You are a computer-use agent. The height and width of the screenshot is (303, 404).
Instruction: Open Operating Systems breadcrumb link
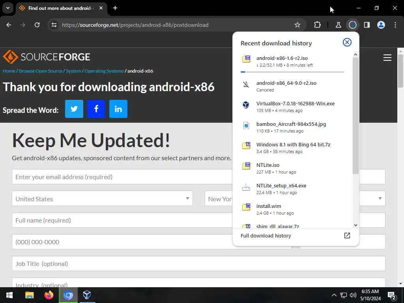coord(104,71)
